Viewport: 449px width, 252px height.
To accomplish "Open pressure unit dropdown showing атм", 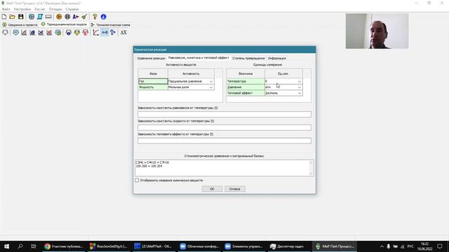I will pos(300,87).
